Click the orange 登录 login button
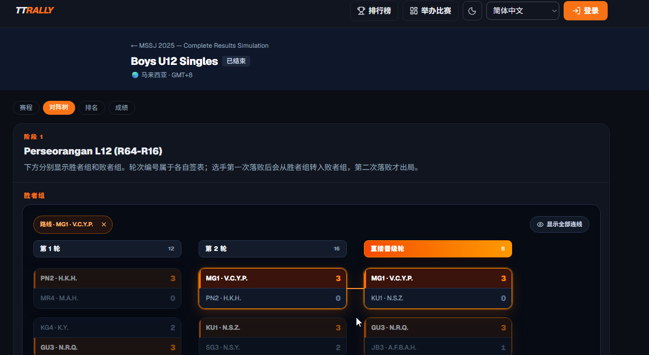The image size is (649, 355). 586,11
